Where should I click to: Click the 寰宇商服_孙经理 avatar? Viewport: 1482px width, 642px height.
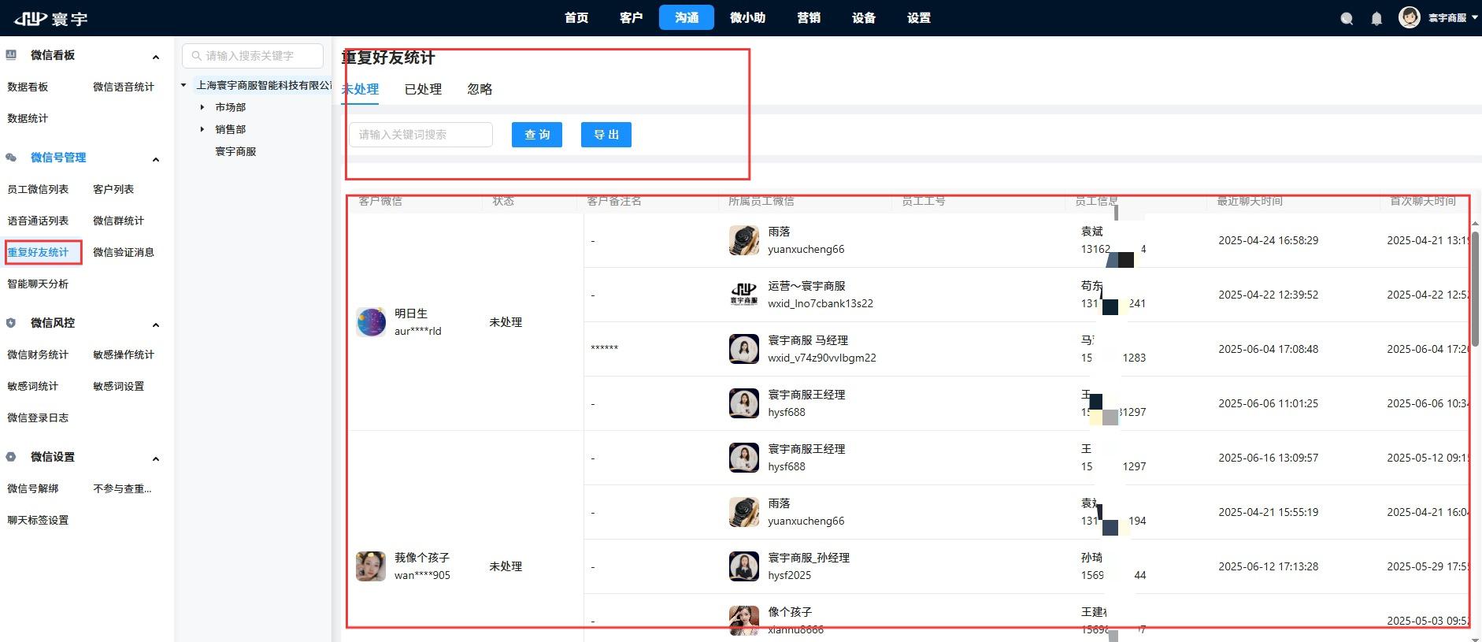744,566
